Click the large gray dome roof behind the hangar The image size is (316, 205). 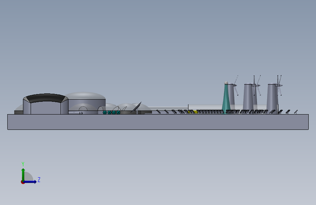point(85,96)
